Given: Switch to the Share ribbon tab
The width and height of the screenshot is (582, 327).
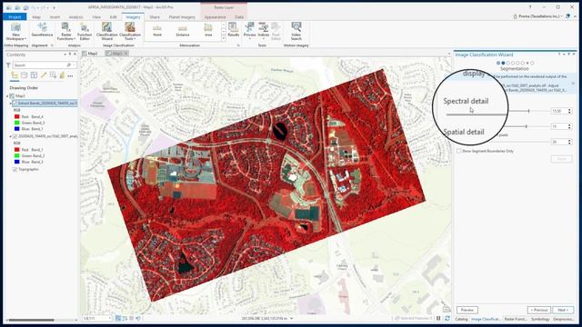Looking at the screenshot, I should pyautogui.click(x=155, y=17).
